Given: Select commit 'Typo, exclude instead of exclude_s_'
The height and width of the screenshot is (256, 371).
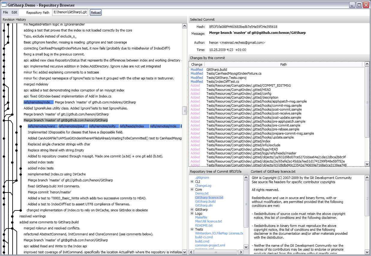Looking at the screenshot, I should (x=50, y=36).
